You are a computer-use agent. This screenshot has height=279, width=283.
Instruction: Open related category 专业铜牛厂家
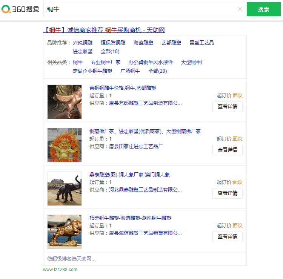click(106, 62)
